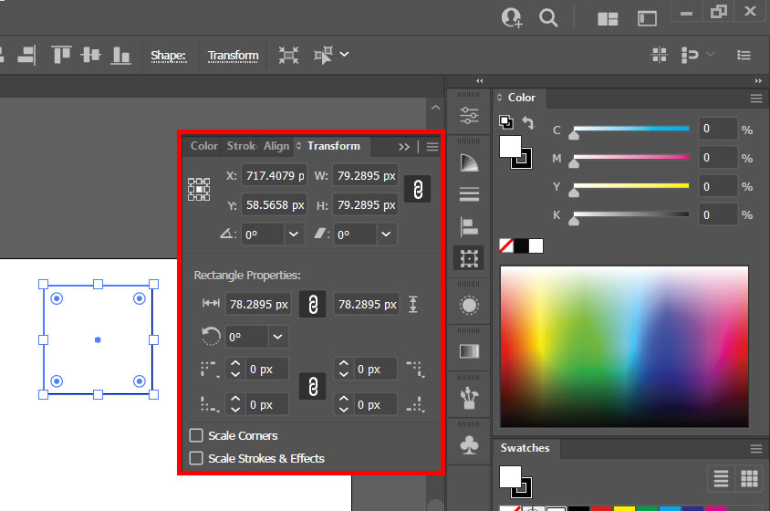Click the Transform link in control bar
The width and height of the screenshot is (770, 511).
[x=234, y=55]
